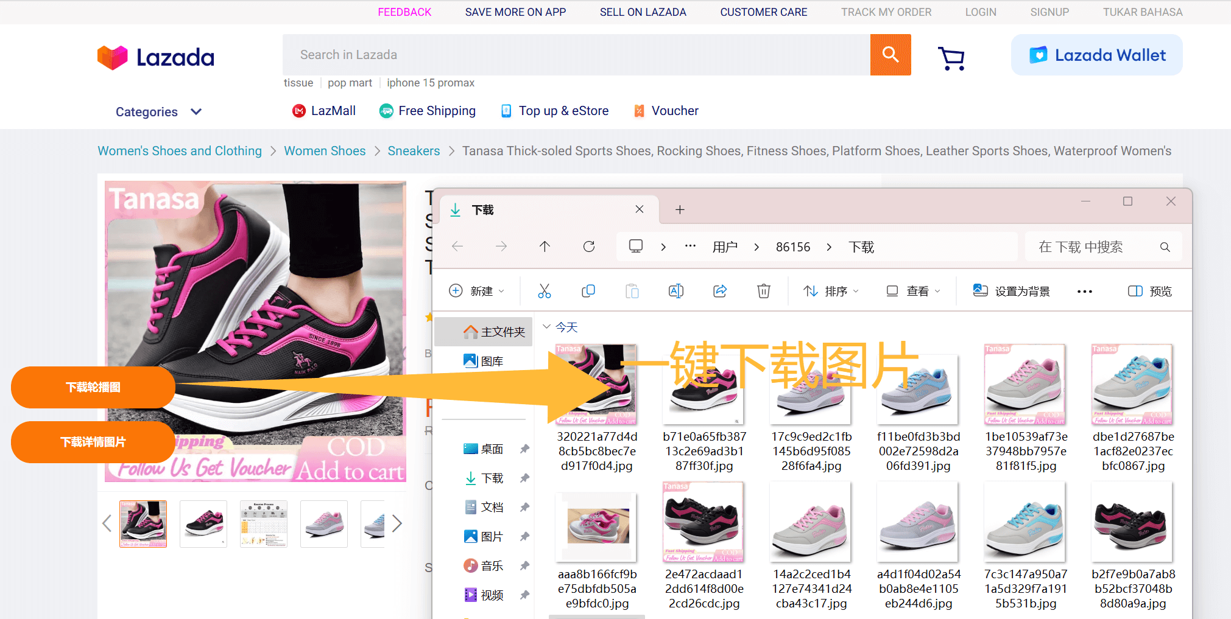
Task: Click the Cut scissors icon
Action: point(545,291)
